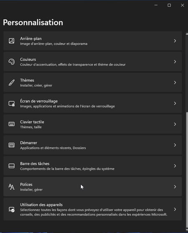The height and width of the screenshot is (233, 188).
Task: Click the Barre des tâches icon
Action: 12,166
